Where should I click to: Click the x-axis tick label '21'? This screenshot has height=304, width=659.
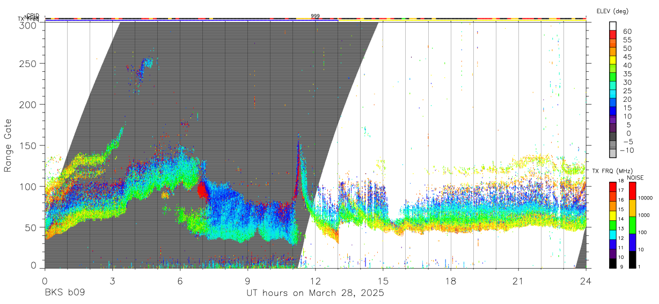[518, 281]
